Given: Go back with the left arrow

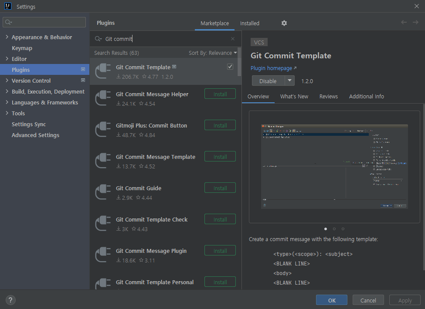Looking at the screenshot, I should [x=404, y=22].
